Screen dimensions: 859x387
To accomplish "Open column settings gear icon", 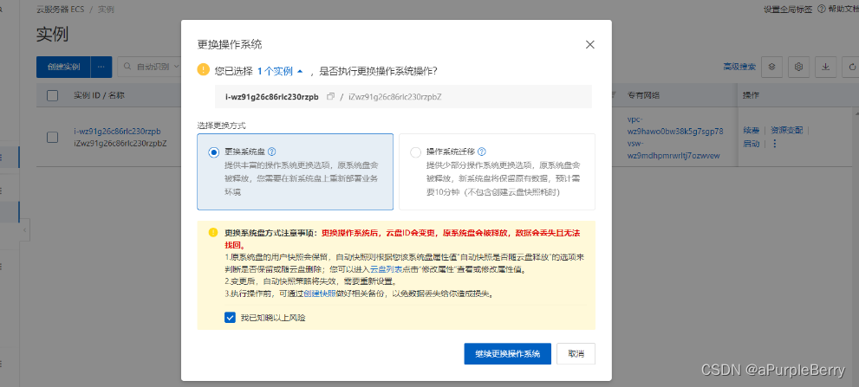I will click(798, 67).
